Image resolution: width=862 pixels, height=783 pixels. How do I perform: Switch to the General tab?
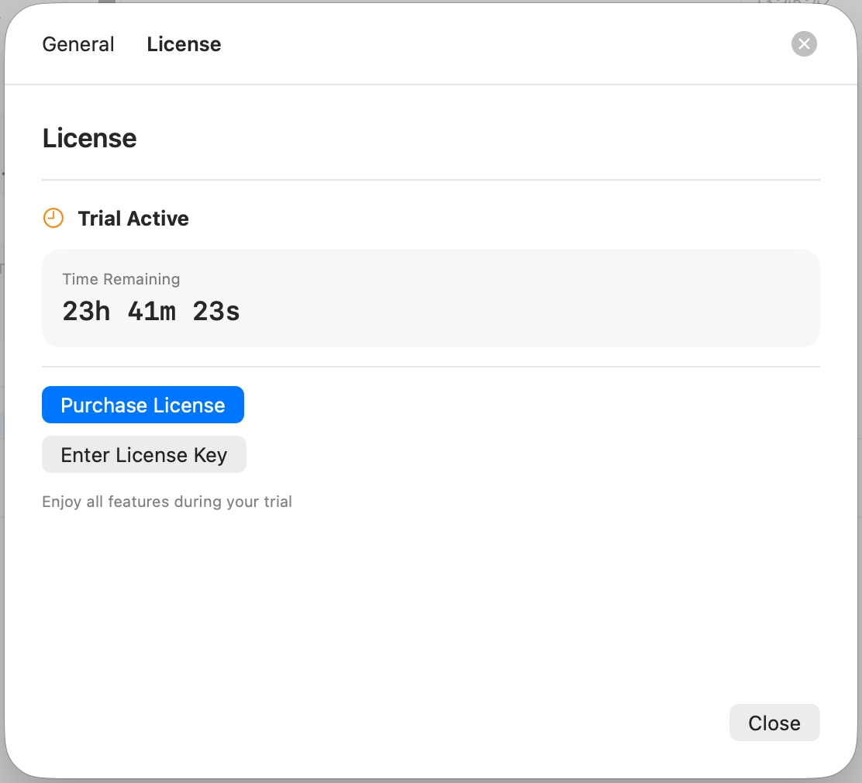(x=78, y=45)
